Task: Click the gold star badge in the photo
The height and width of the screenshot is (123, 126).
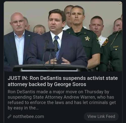Action: (87, 38)
